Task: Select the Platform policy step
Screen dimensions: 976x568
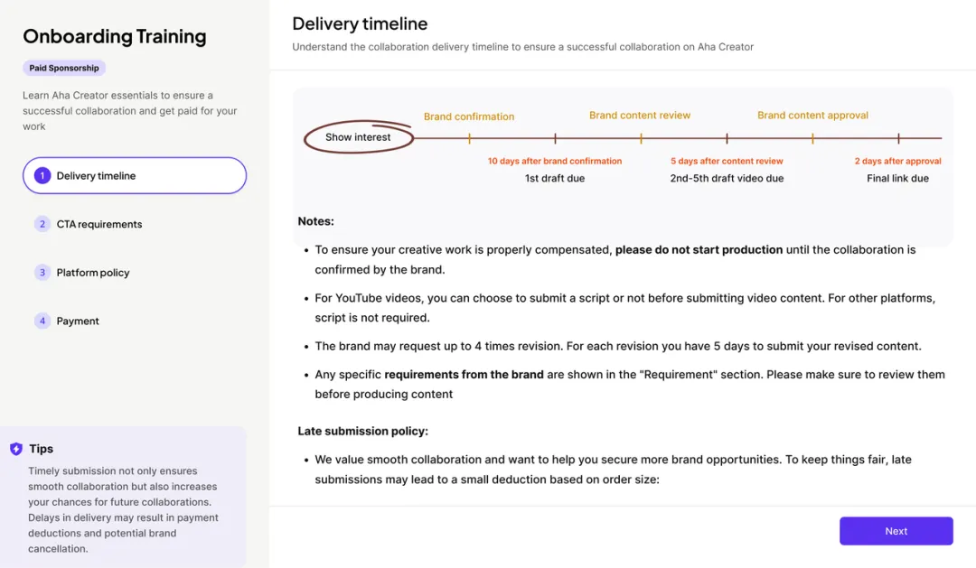Action: click(93, 273)
